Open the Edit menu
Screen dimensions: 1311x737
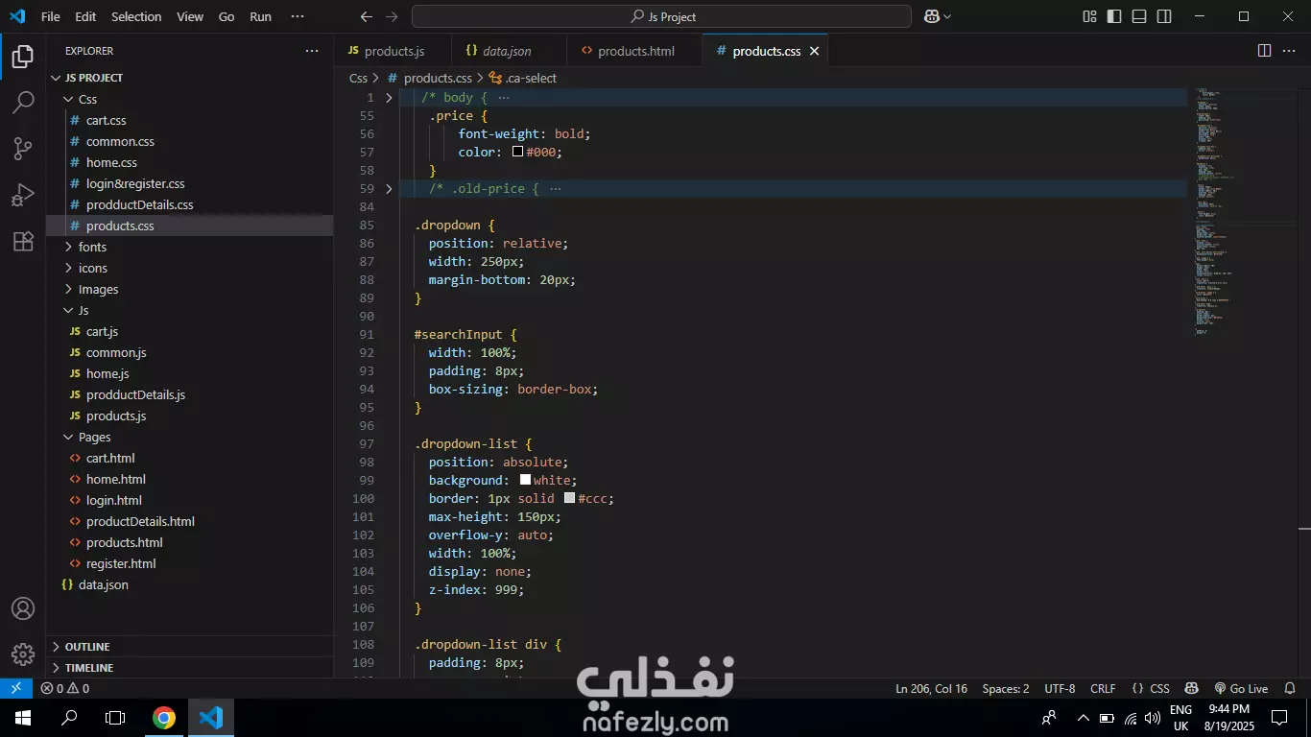click(x=85, y=16)
